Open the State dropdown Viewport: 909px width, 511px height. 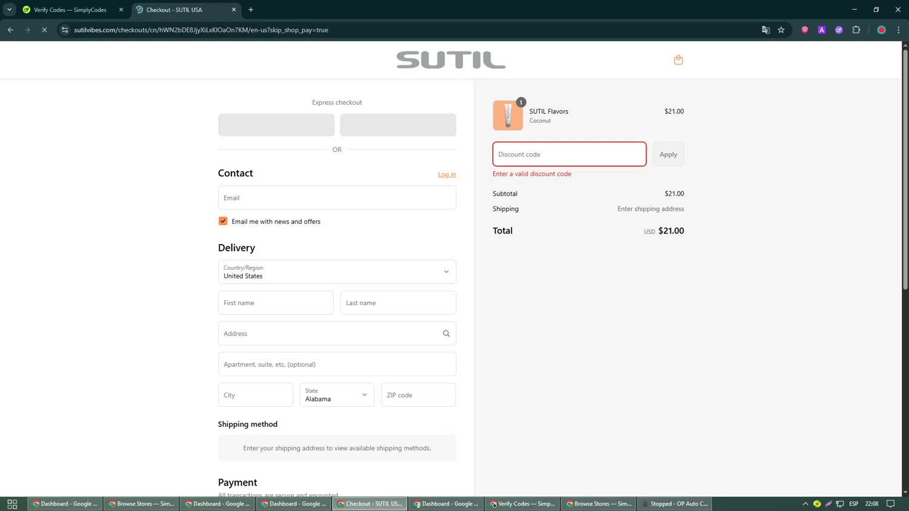337,395
